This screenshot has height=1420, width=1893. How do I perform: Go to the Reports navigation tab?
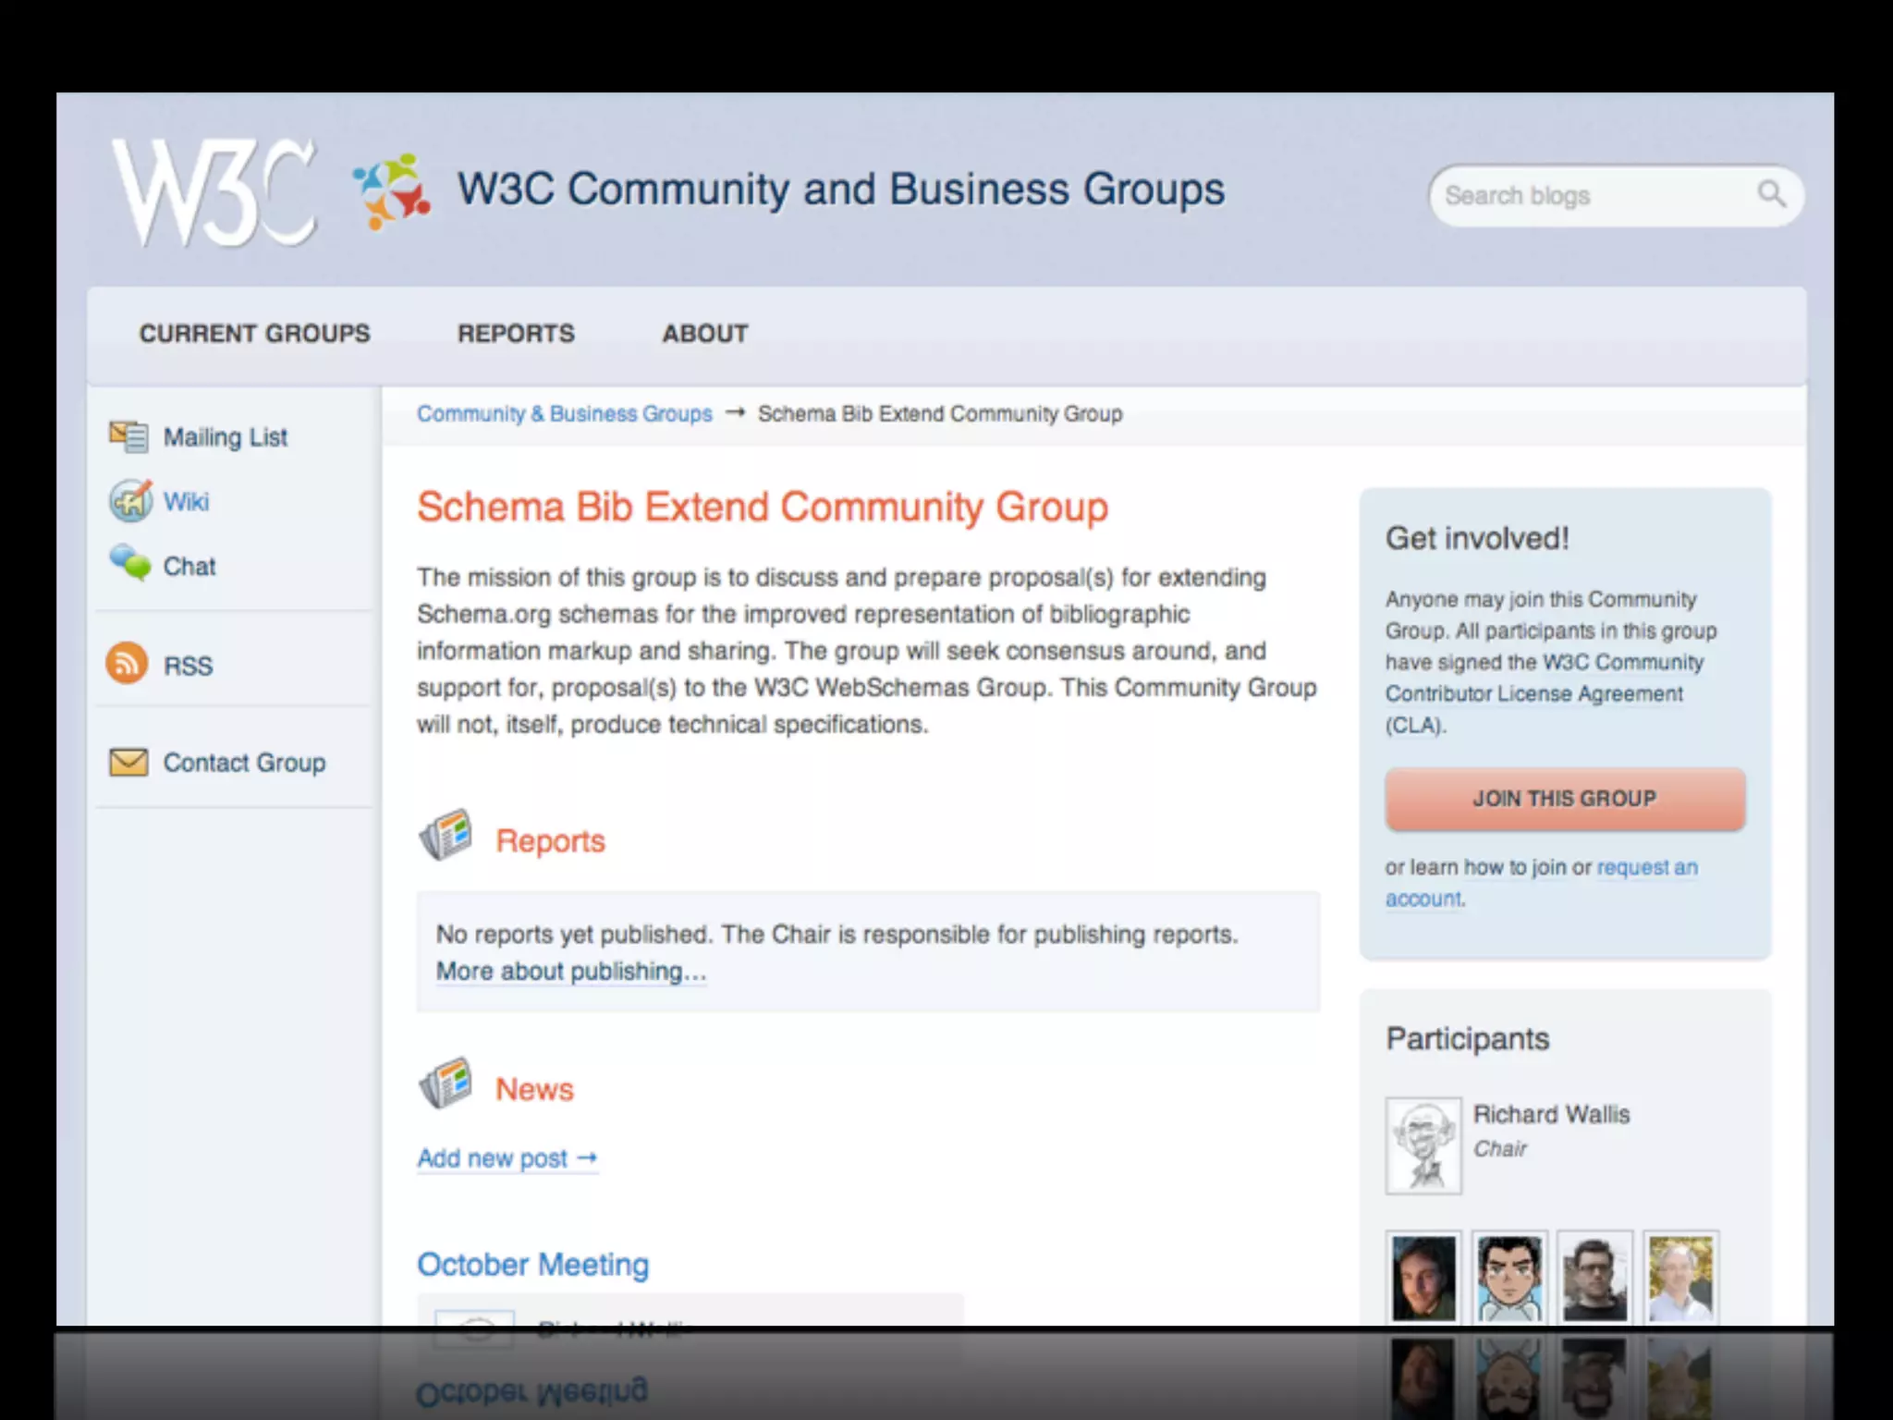pos(516,334)
